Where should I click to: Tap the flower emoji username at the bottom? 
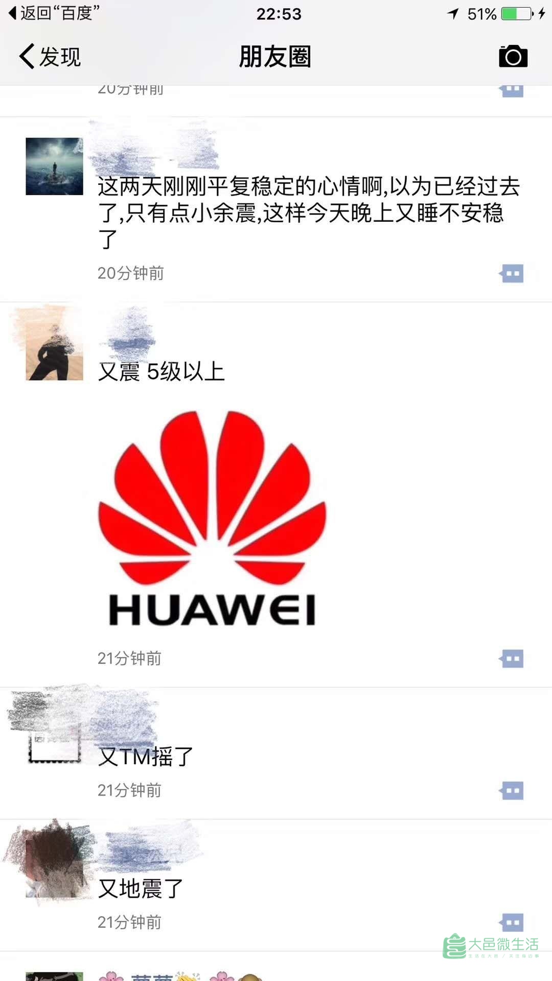coord(179,975)
